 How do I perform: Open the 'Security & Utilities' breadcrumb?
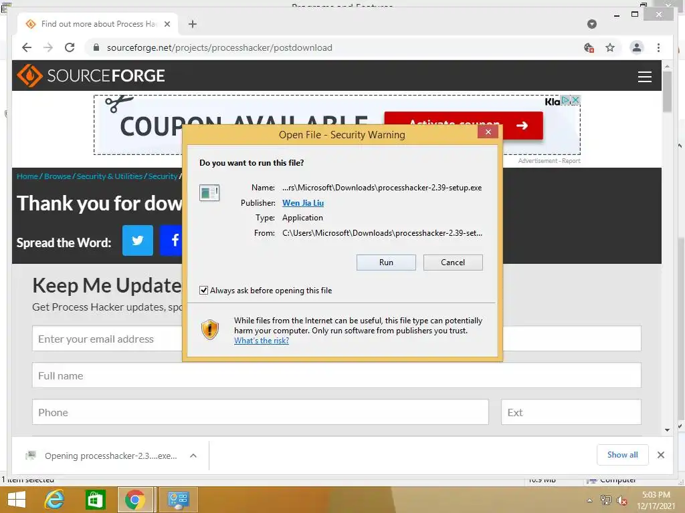click(x=109, y=176)
